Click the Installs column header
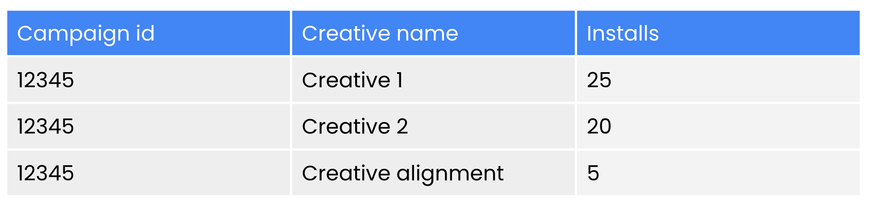The image size is (871, 204). 623,33
